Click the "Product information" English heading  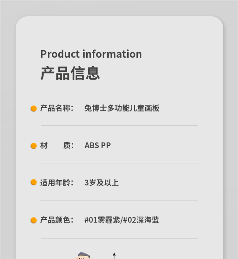point(91,54)
